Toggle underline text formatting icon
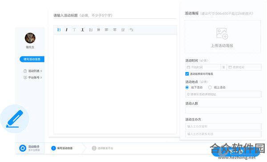The height and width of the screenshot is (162, 267). [83, 30]
